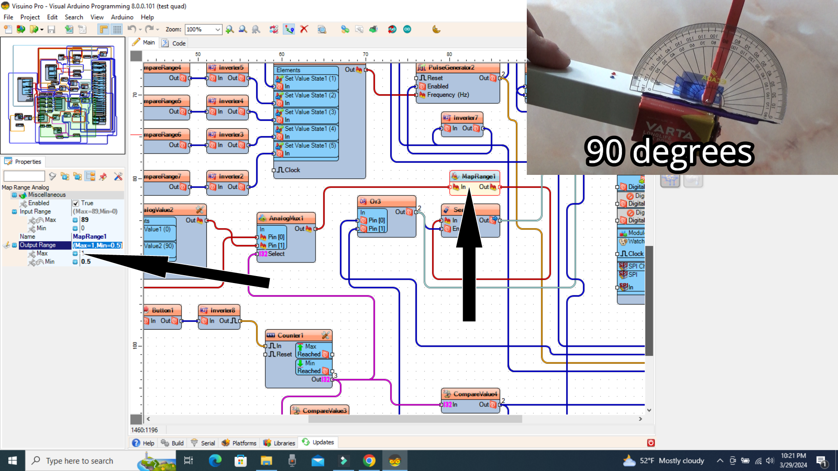Click the vertical canvas scrollbar thumb
The width and height of the screenshot is (838, 471).
[x=649, y=301]
